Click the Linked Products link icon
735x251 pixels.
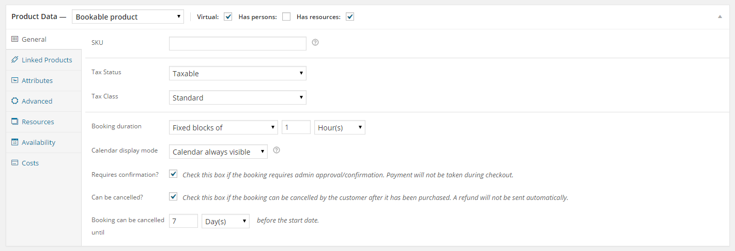point(14,60)
